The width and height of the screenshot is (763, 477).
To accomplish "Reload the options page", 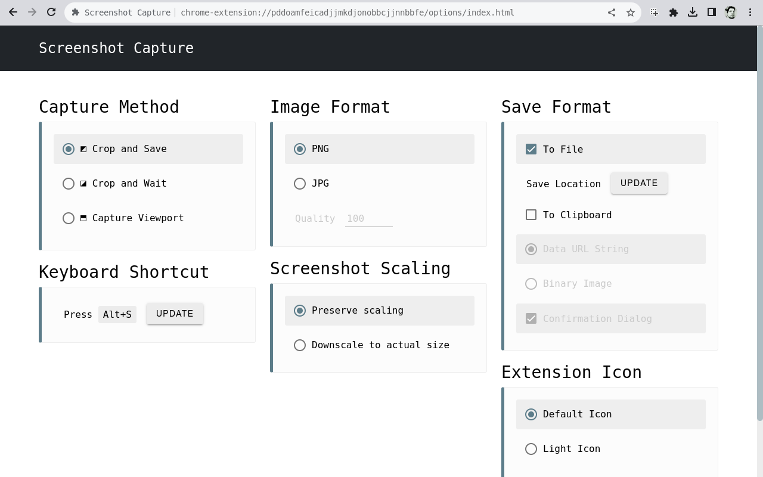I will pyautogui.click(x=51, y=12).
